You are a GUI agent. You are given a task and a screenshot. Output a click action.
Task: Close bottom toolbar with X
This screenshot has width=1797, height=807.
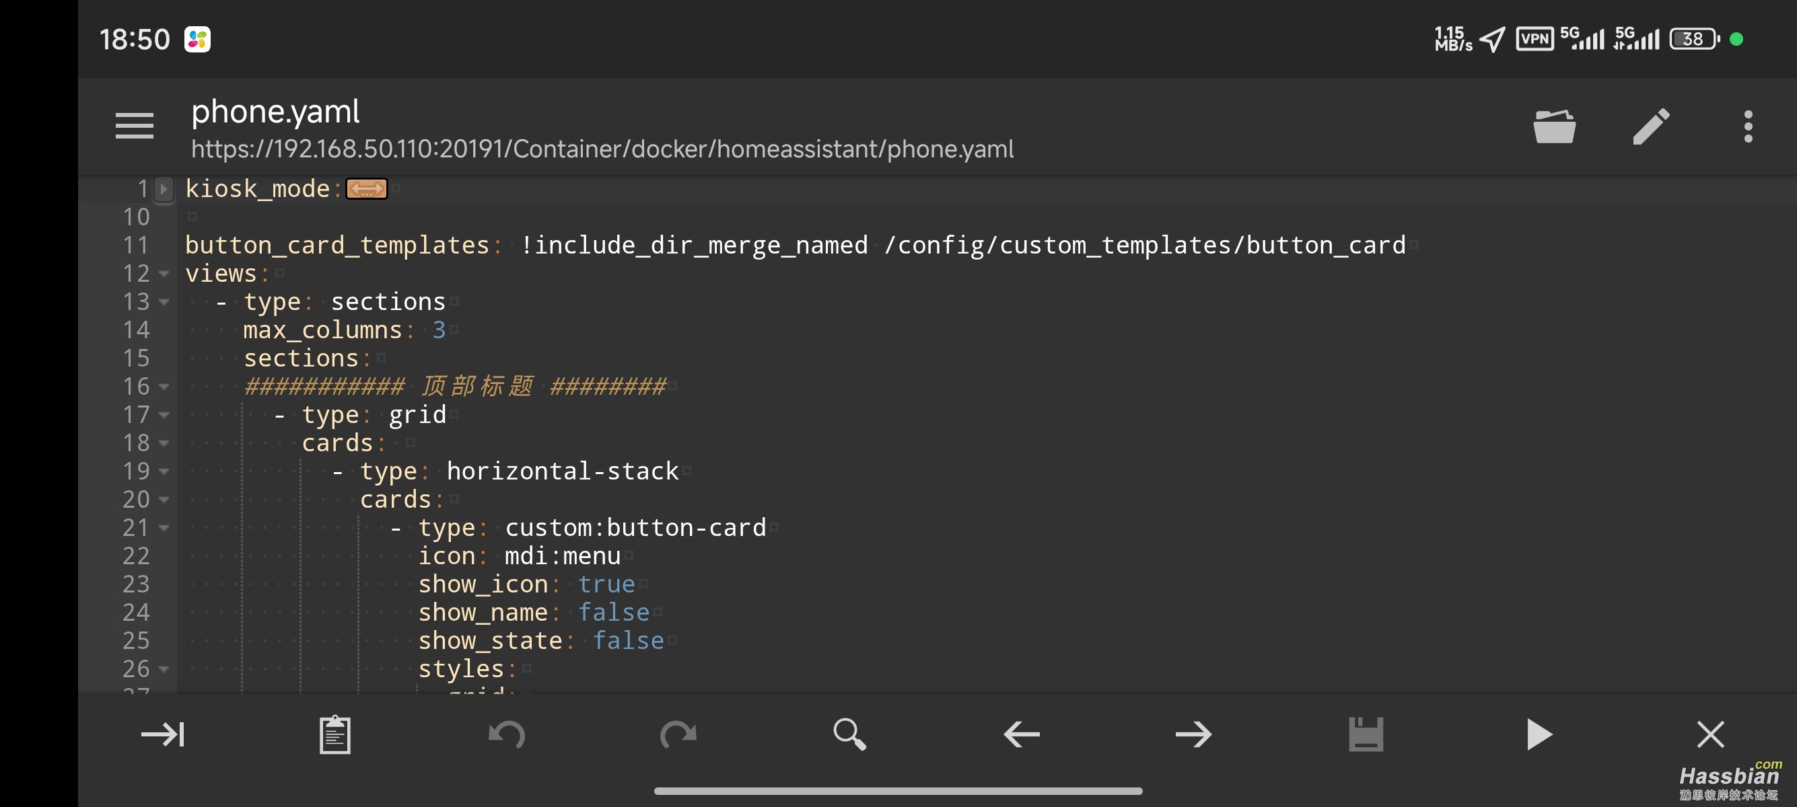(1710, 734)
